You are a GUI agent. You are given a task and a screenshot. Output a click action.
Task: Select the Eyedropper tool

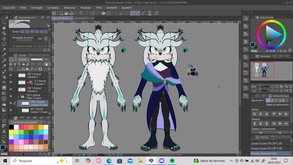4,55
